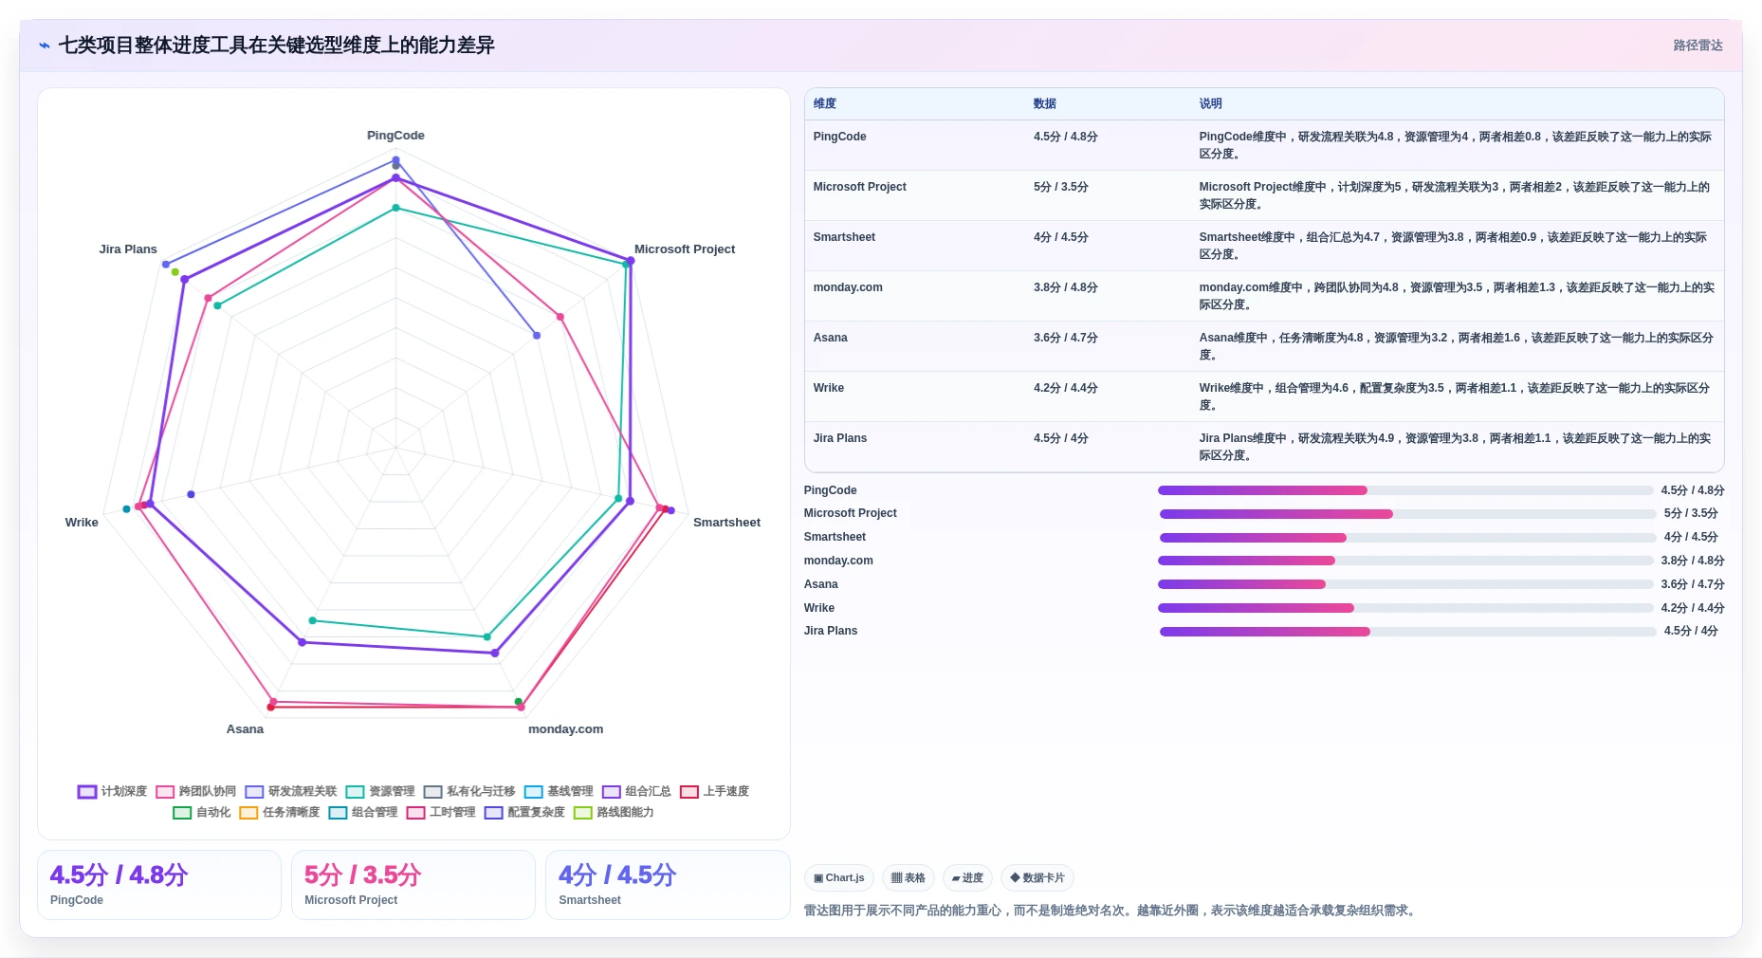Image resolution: width=1762 pixels, height=958 pixels.
Task: Click the monday.com progress bar
Action: click(1405, 561)
